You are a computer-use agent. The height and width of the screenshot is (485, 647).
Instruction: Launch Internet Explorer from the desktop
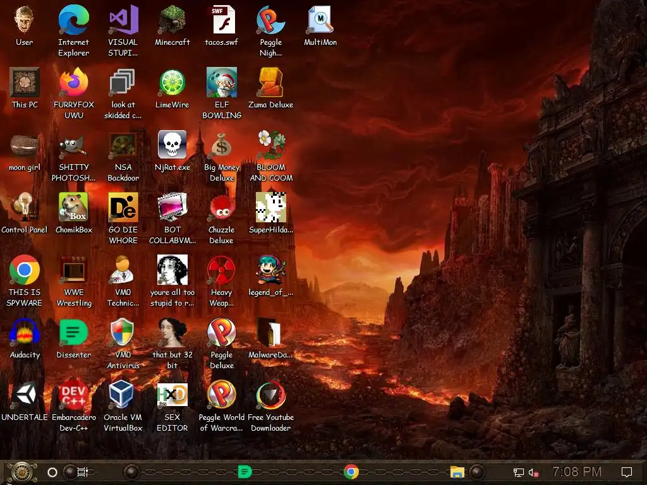point(74,20)
